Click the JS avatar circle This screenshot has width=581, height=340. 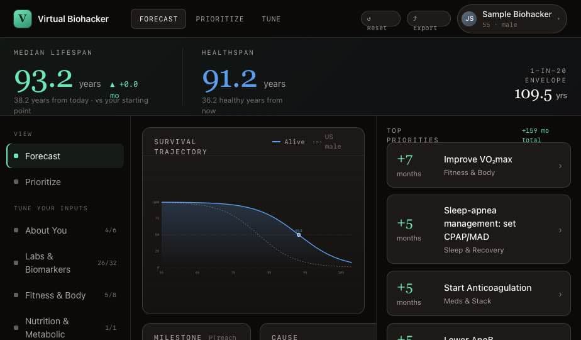pos(469,18)
